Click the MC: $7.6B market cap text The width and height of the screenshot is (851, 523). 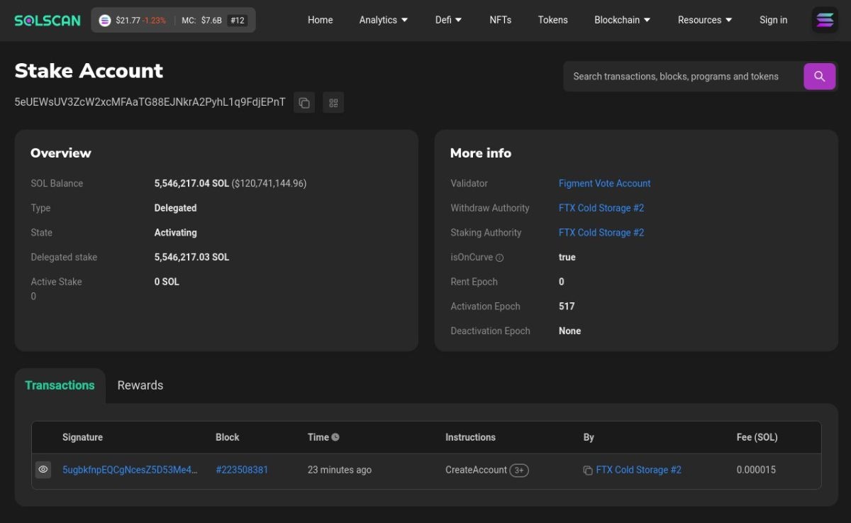[x=201, y=21]
